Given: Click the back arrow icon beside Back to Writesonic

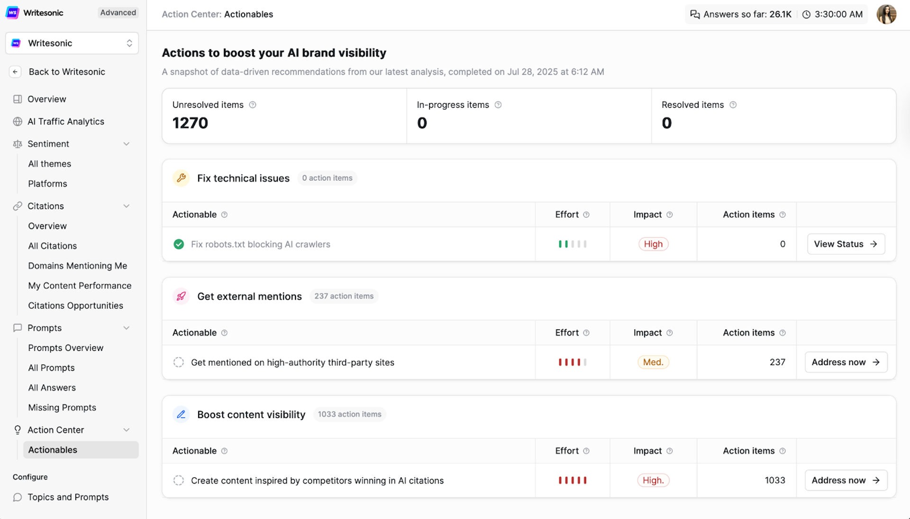Looking at the screenshot, I should coord(15,72).
